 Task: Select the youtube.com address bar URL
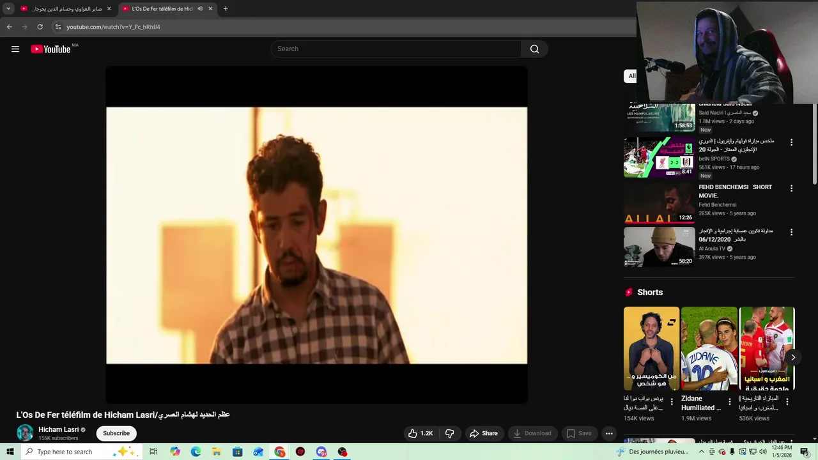[113, 27]
